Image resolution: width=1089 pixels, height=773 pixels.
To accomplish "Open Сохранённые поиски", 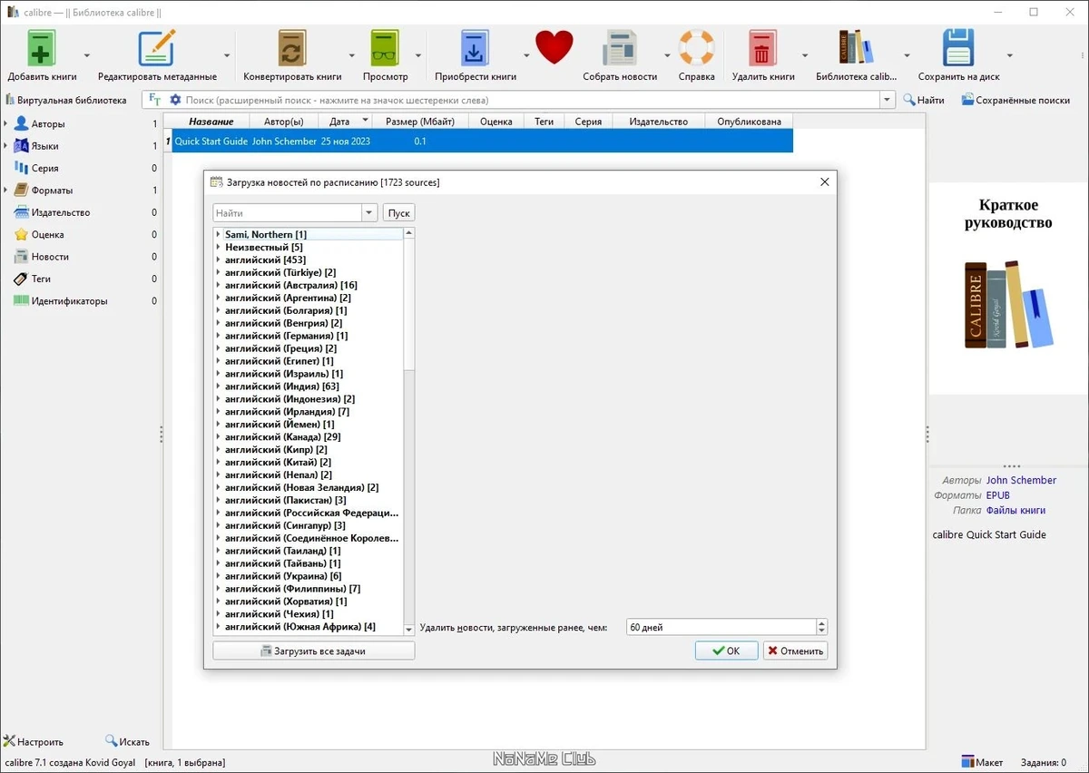I will pyautogui.click(x=1015, y=100).
